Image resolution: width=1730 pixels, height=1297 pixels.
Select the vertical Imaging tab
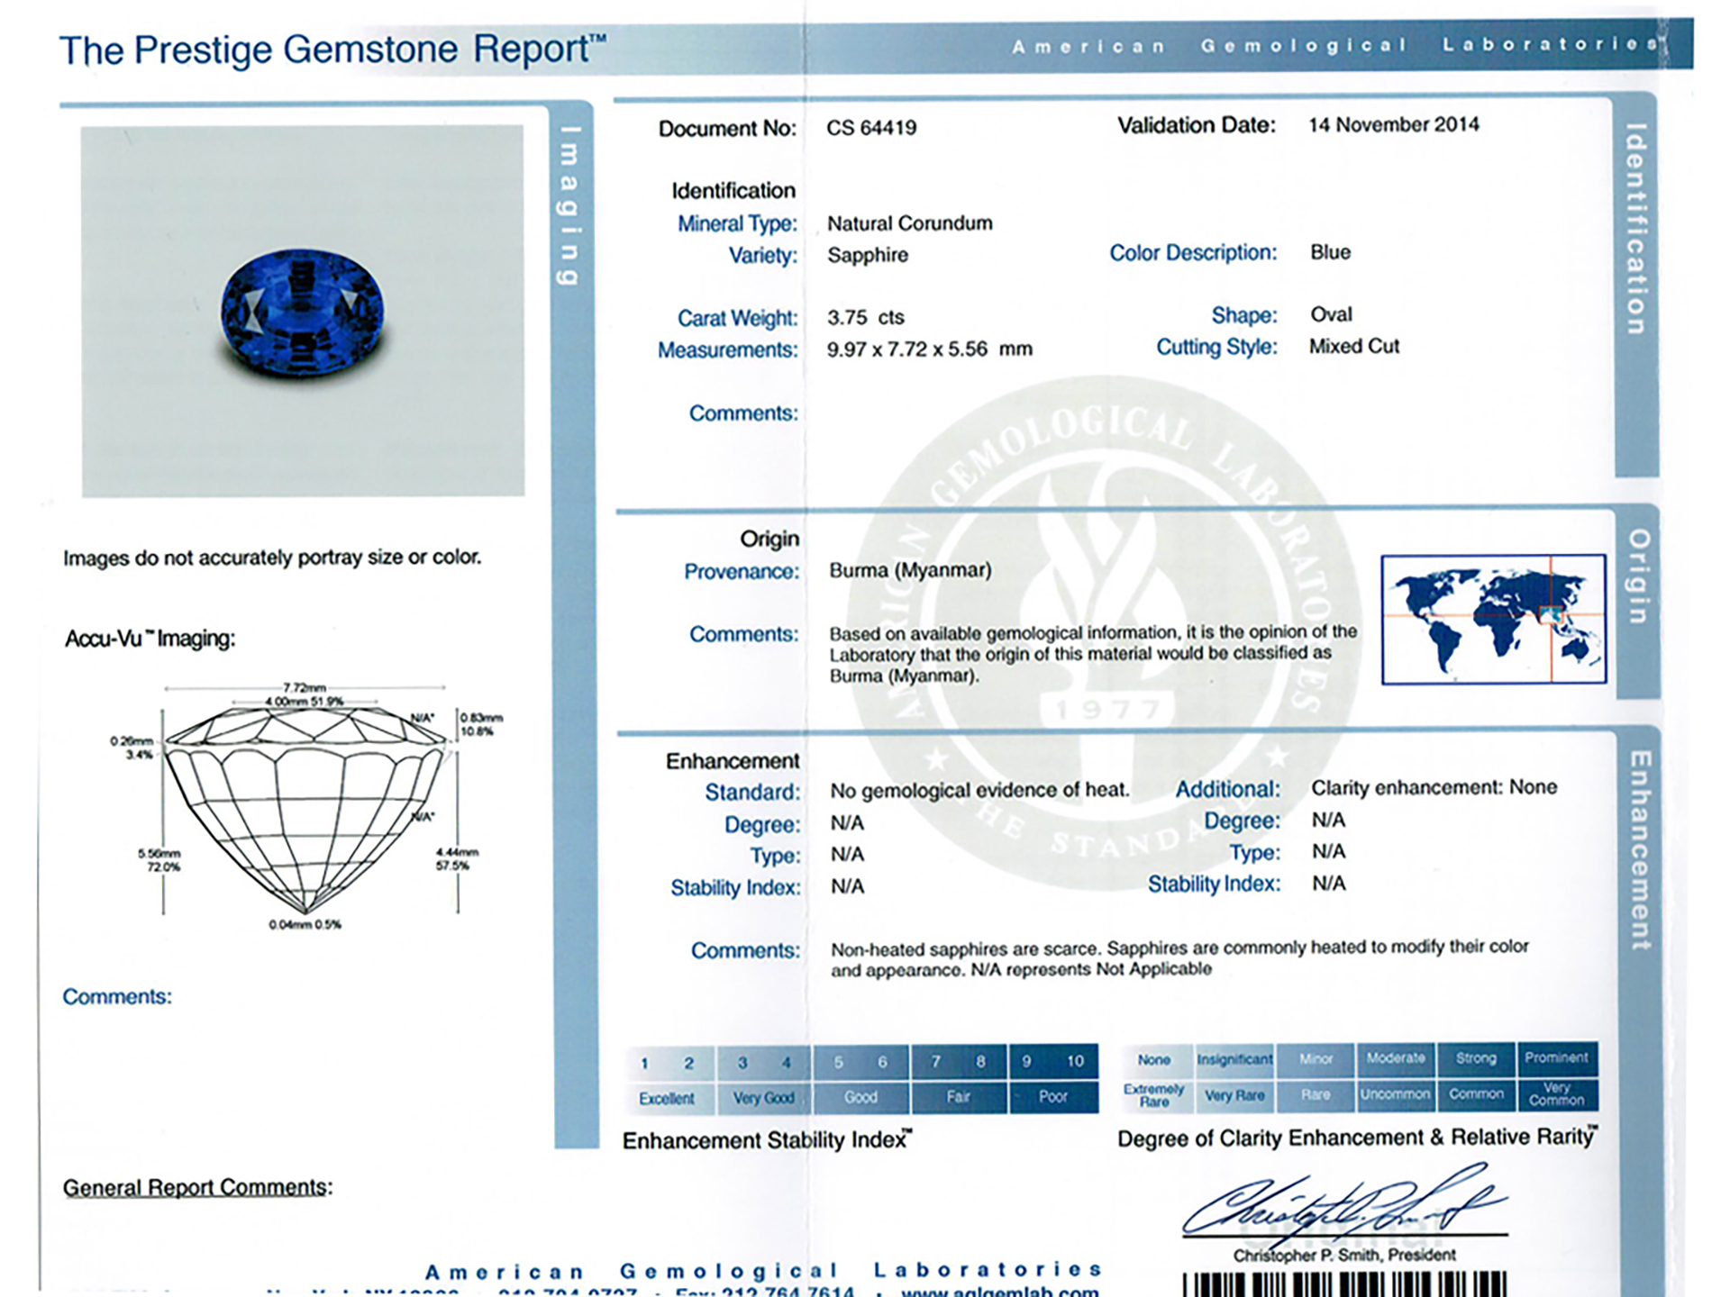click(x=570, y=205)
